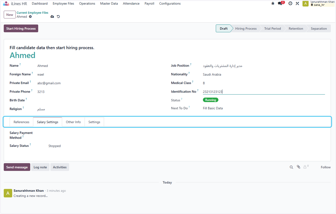Click the help question mark beside Private Email
Screen dimensions: 336x214
[x=30, y=82]
